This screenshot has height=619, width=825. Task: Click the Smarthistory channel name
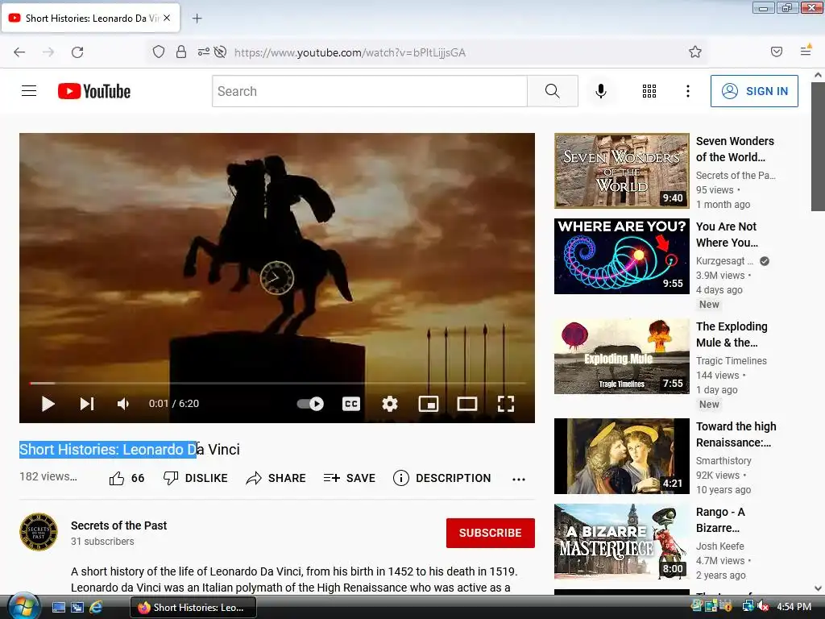(723, 461)
